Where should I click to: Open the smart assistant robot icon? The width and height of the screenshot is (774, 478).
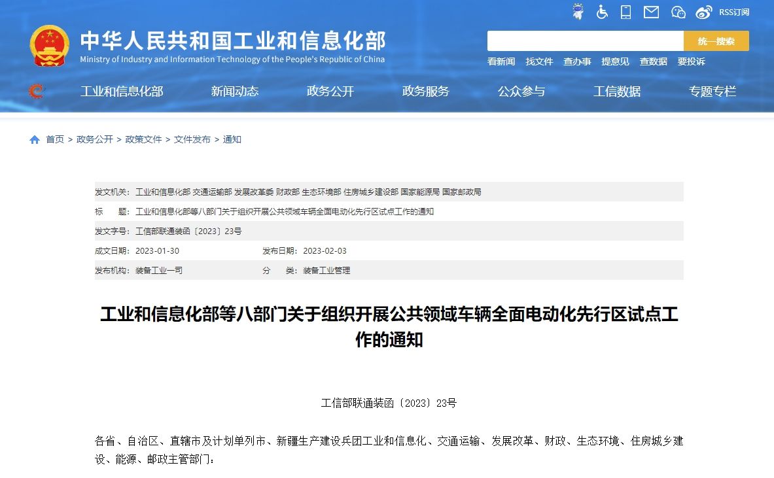tap(578, 11)
